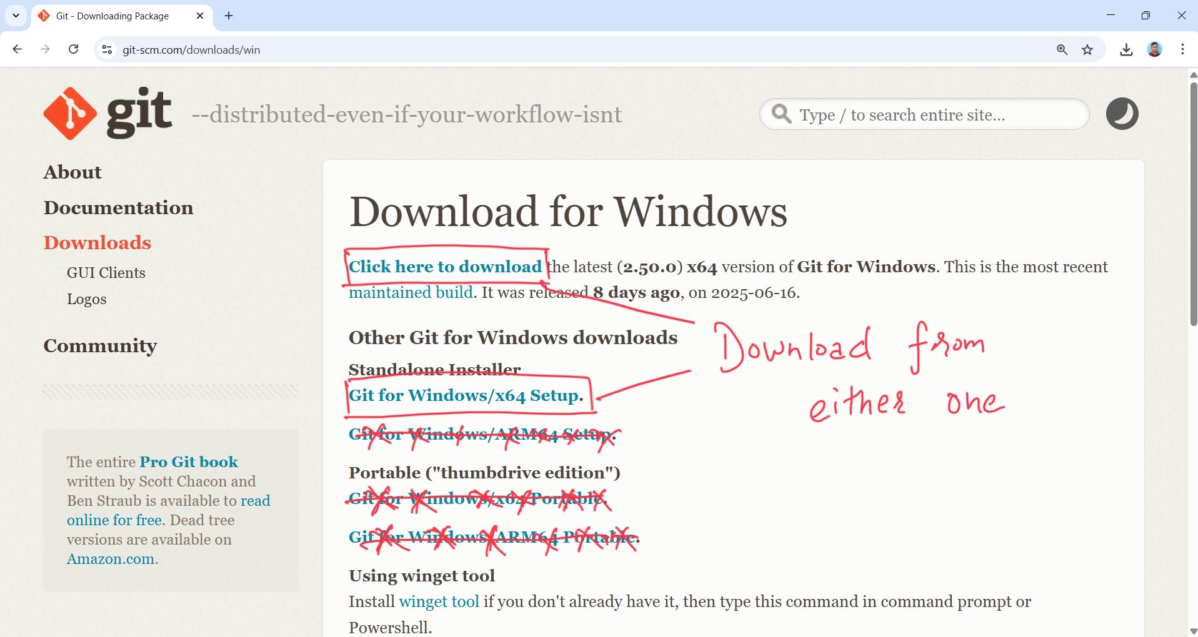Open Logos sub-link
Image resolution: width=1198 pixels, height=637 pixels.
87,299
